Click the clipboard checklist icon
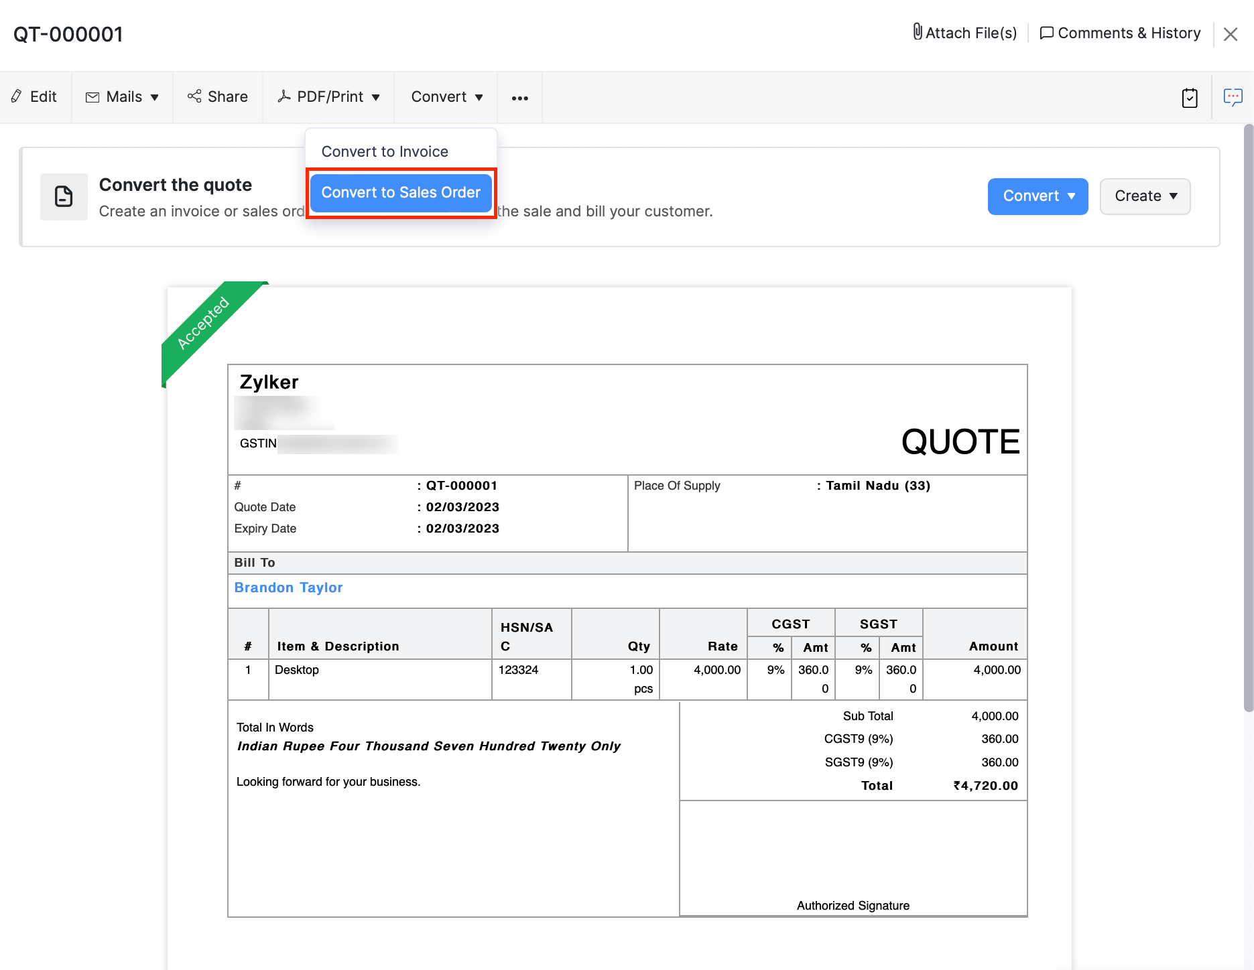This screenshot has width=1254, height=970. pos(1190,98)
